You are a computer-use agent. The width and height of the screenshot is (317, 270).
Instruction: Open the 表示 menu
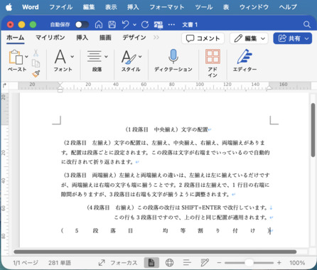click(111, 7)
